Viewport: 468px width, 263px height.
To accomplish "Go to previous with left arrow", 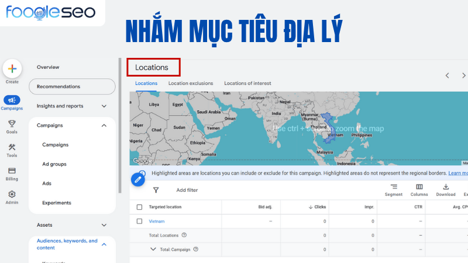I will [447, 76].
